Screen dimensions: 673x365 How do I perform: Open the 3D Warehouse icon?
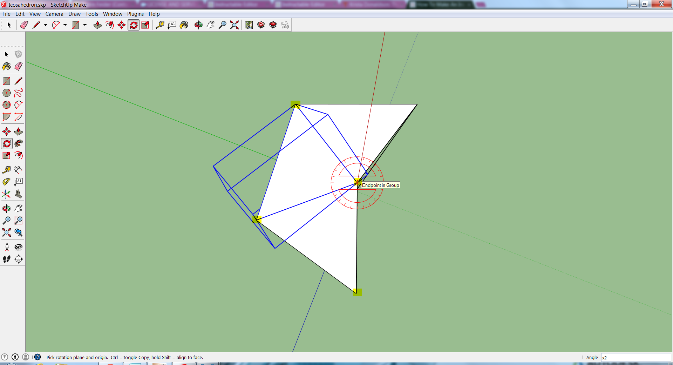pos(261,25)
